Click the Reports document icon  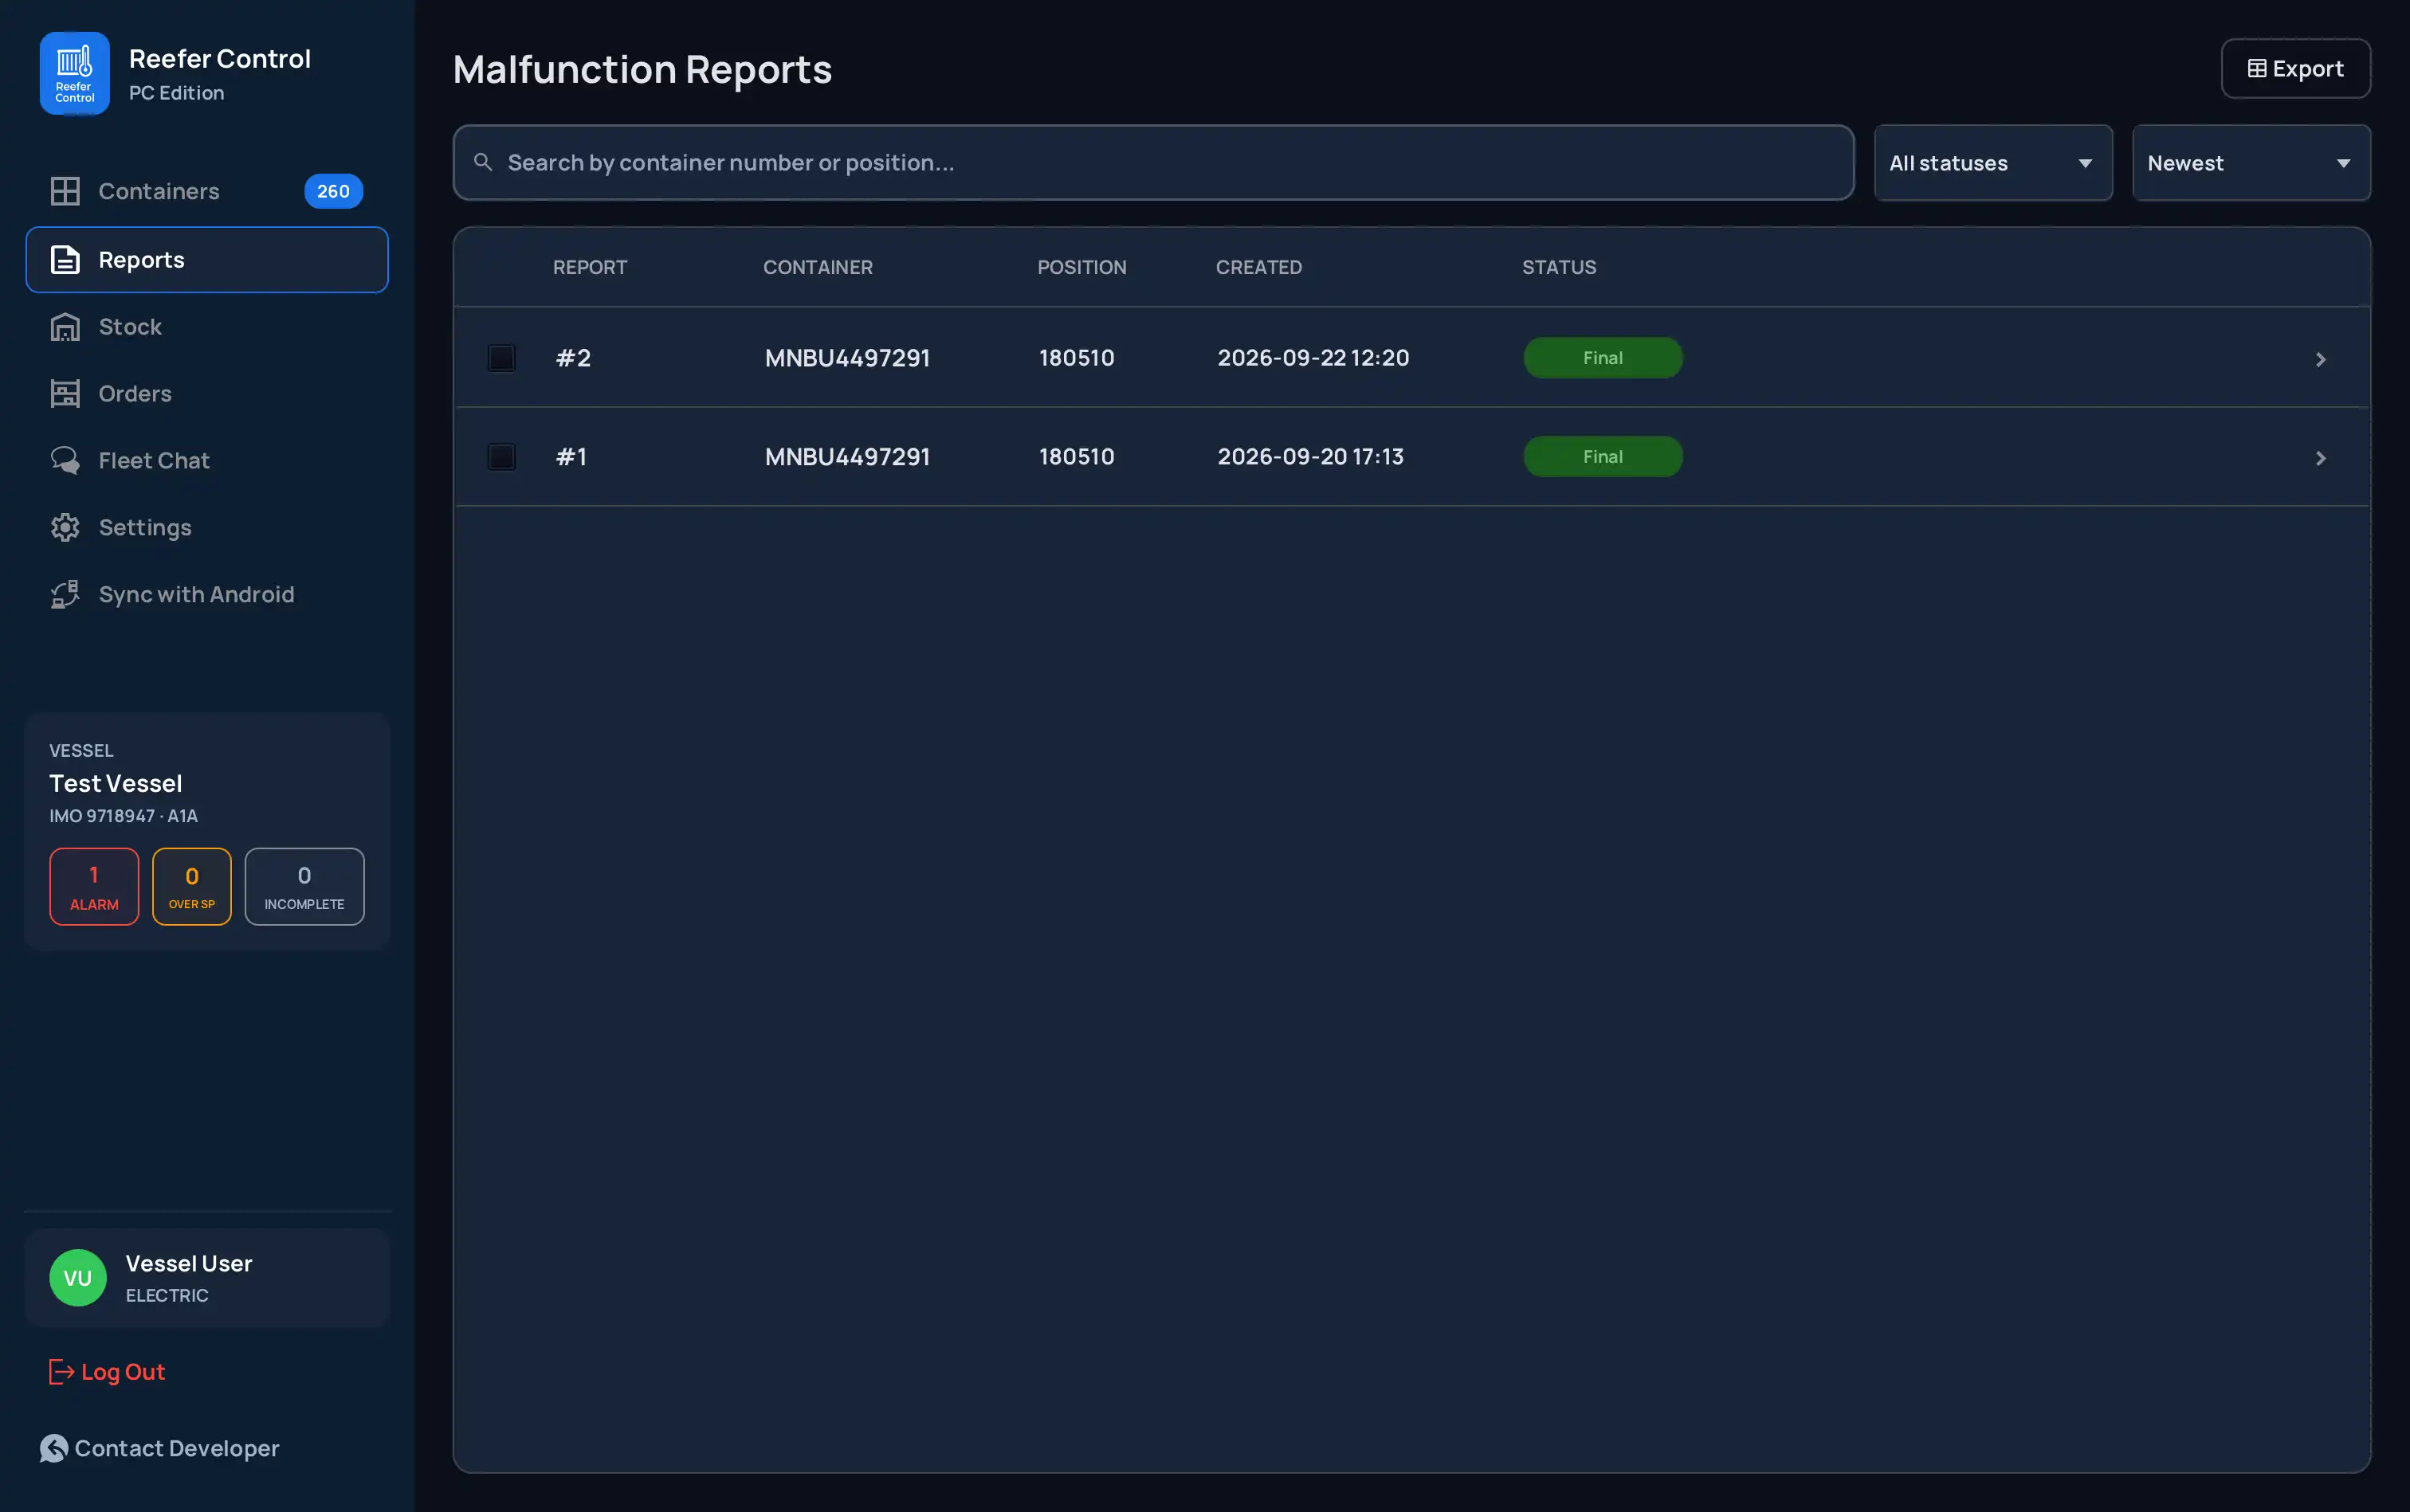coord(65,260)
